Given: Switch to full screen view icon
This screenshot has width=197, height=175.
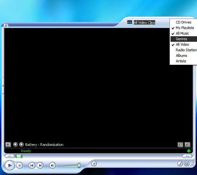Looking at the screenshot, I should point(188,145).
